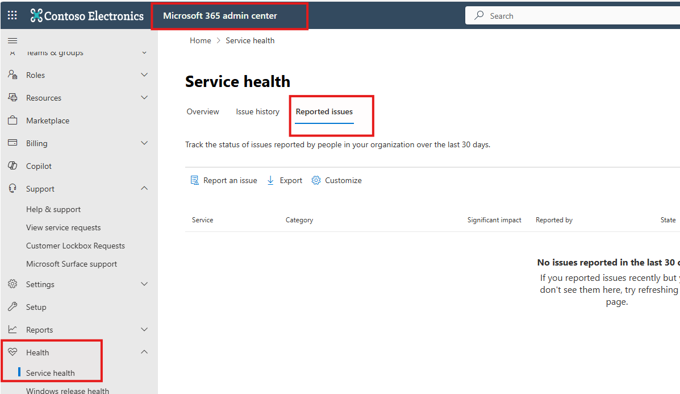Click in the Search input field

[x=573, y=15]
